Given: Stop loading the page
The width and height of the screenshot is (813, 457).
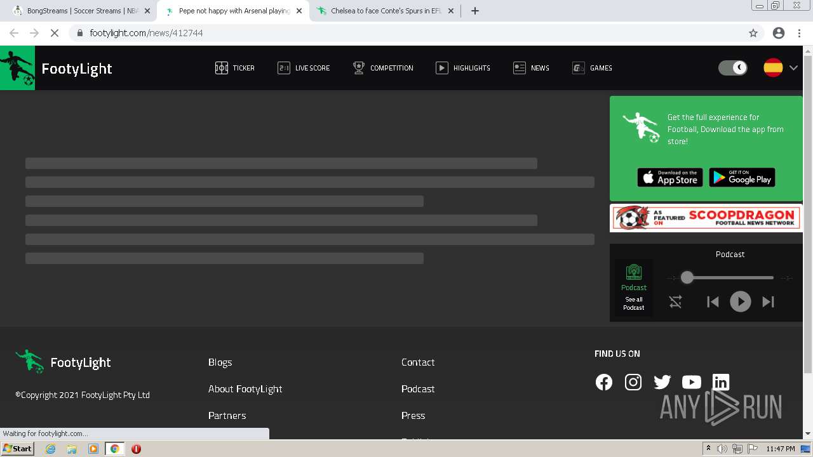Looking at the screenshot, I should pos(55,33).
